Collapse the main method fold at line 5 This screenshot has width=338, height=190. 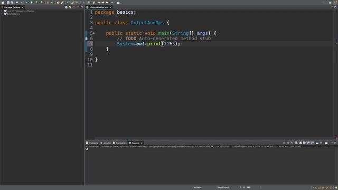(x=94, y=33)
